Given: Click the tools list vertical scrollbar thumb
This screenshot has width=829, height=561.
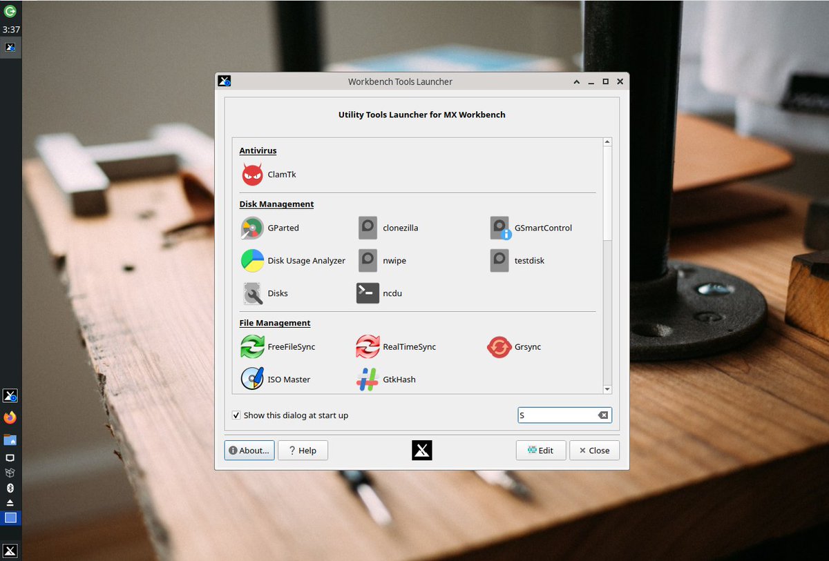Looking at the screenshot, I should point(607,193).
